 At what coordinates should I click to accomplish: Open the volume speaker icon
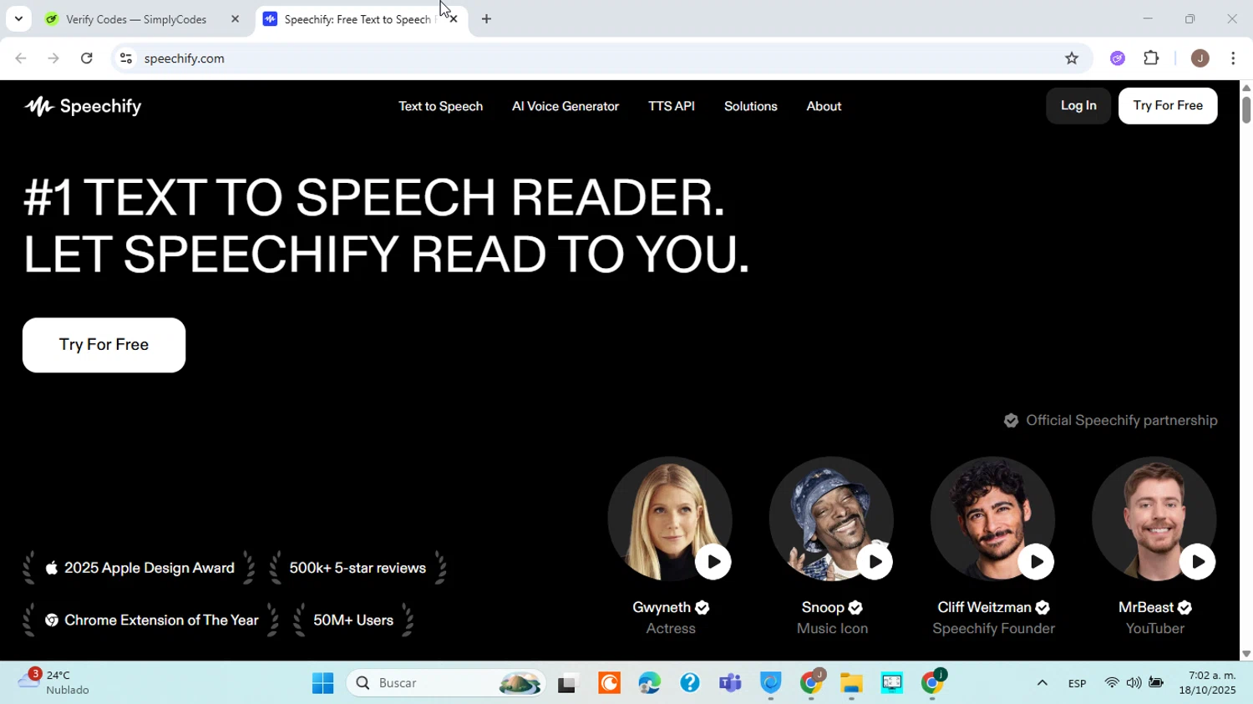1134,683
